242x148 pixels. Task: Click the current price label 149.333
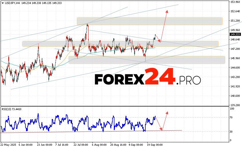point(235,34)
